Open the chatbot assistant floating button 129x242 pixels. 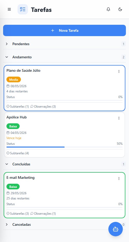click(x=116, y=229)
